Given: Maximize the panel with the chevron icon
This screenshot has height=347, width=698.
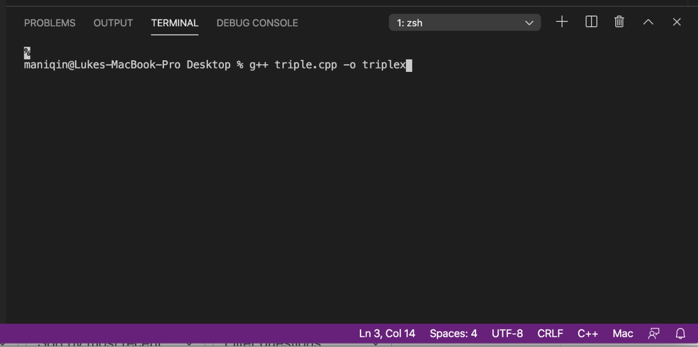Looking at the screenshot, I should coord(648,22).
